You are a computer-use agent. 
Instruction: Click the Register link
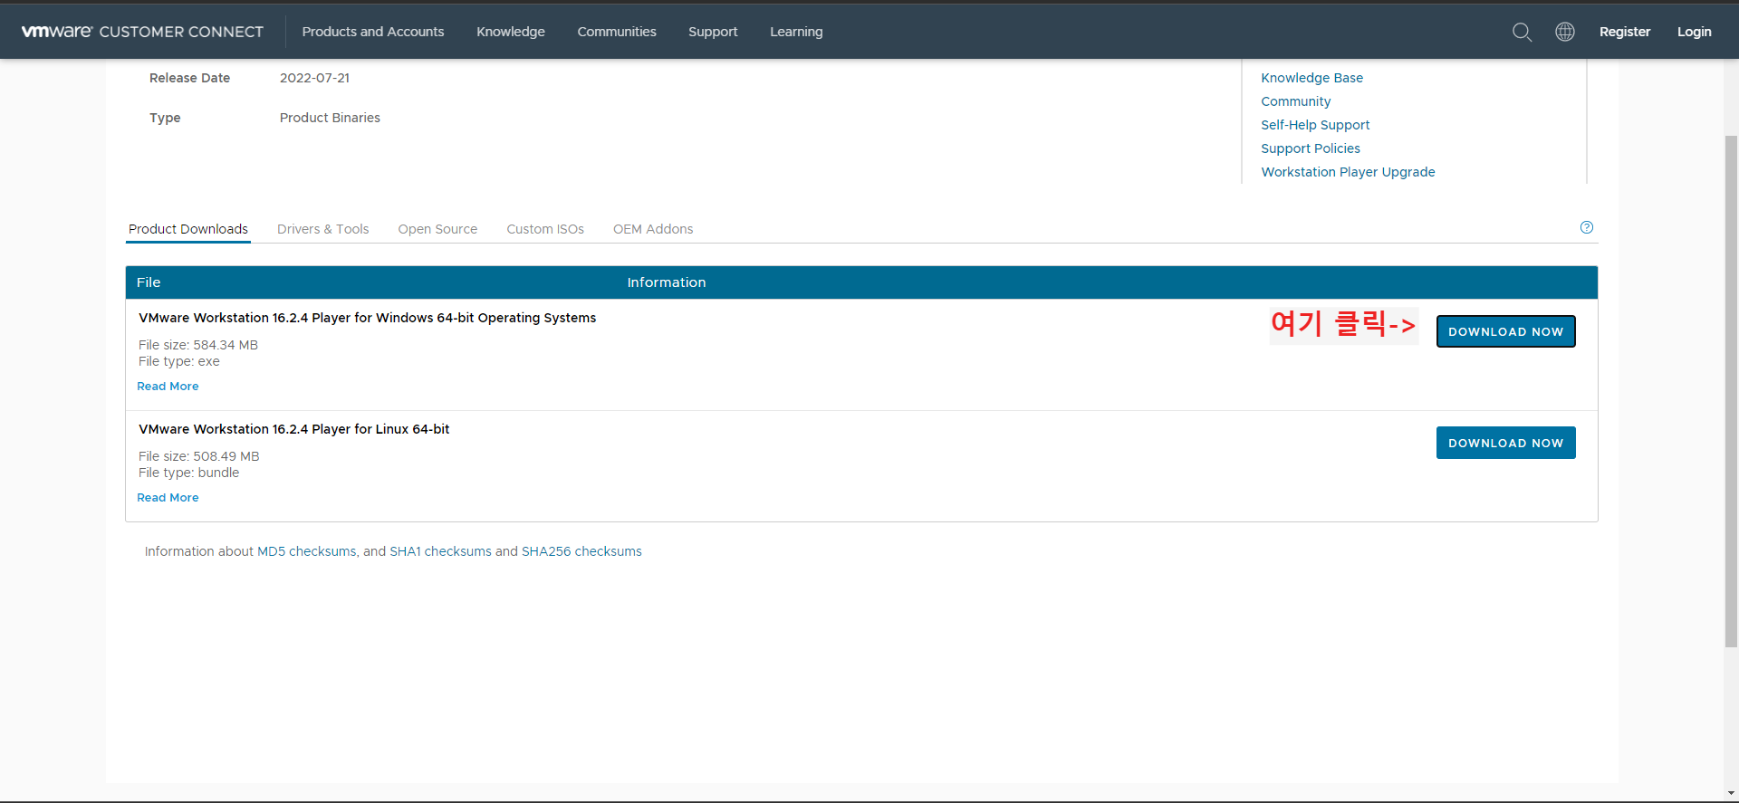pyautogui.click(x=1625, y=32)
